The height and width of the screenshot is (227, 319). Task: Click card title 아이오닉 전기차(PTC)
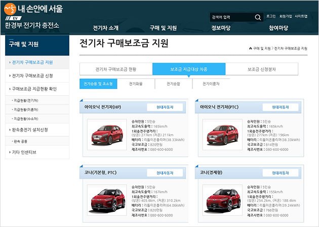coord(219,107)
